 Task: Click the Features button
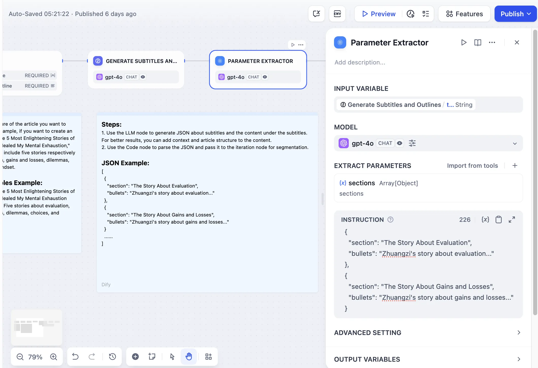(464, 14)
